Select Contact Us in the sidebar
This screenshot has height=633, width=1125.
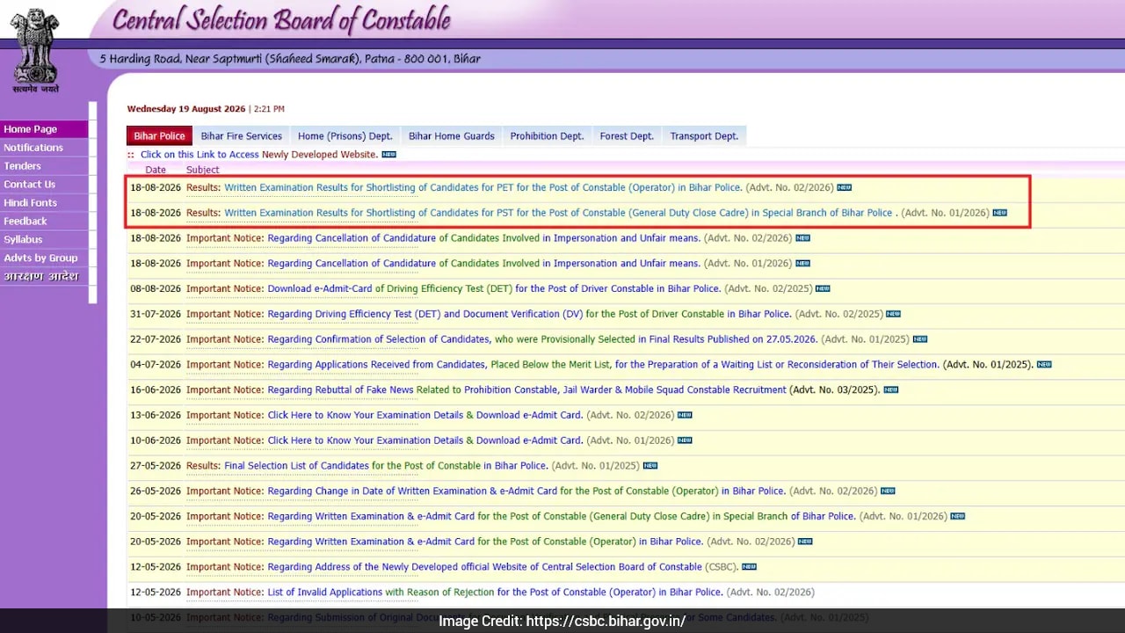point(44,185)
